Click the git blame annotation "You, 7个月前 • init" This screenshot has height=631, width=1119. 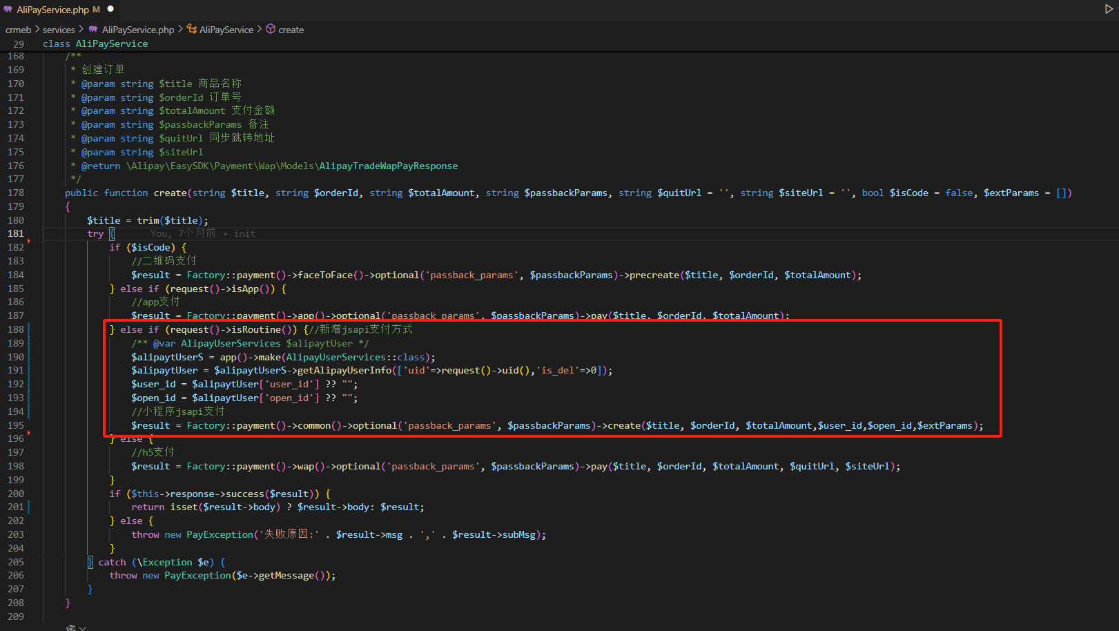click(203, 233)
